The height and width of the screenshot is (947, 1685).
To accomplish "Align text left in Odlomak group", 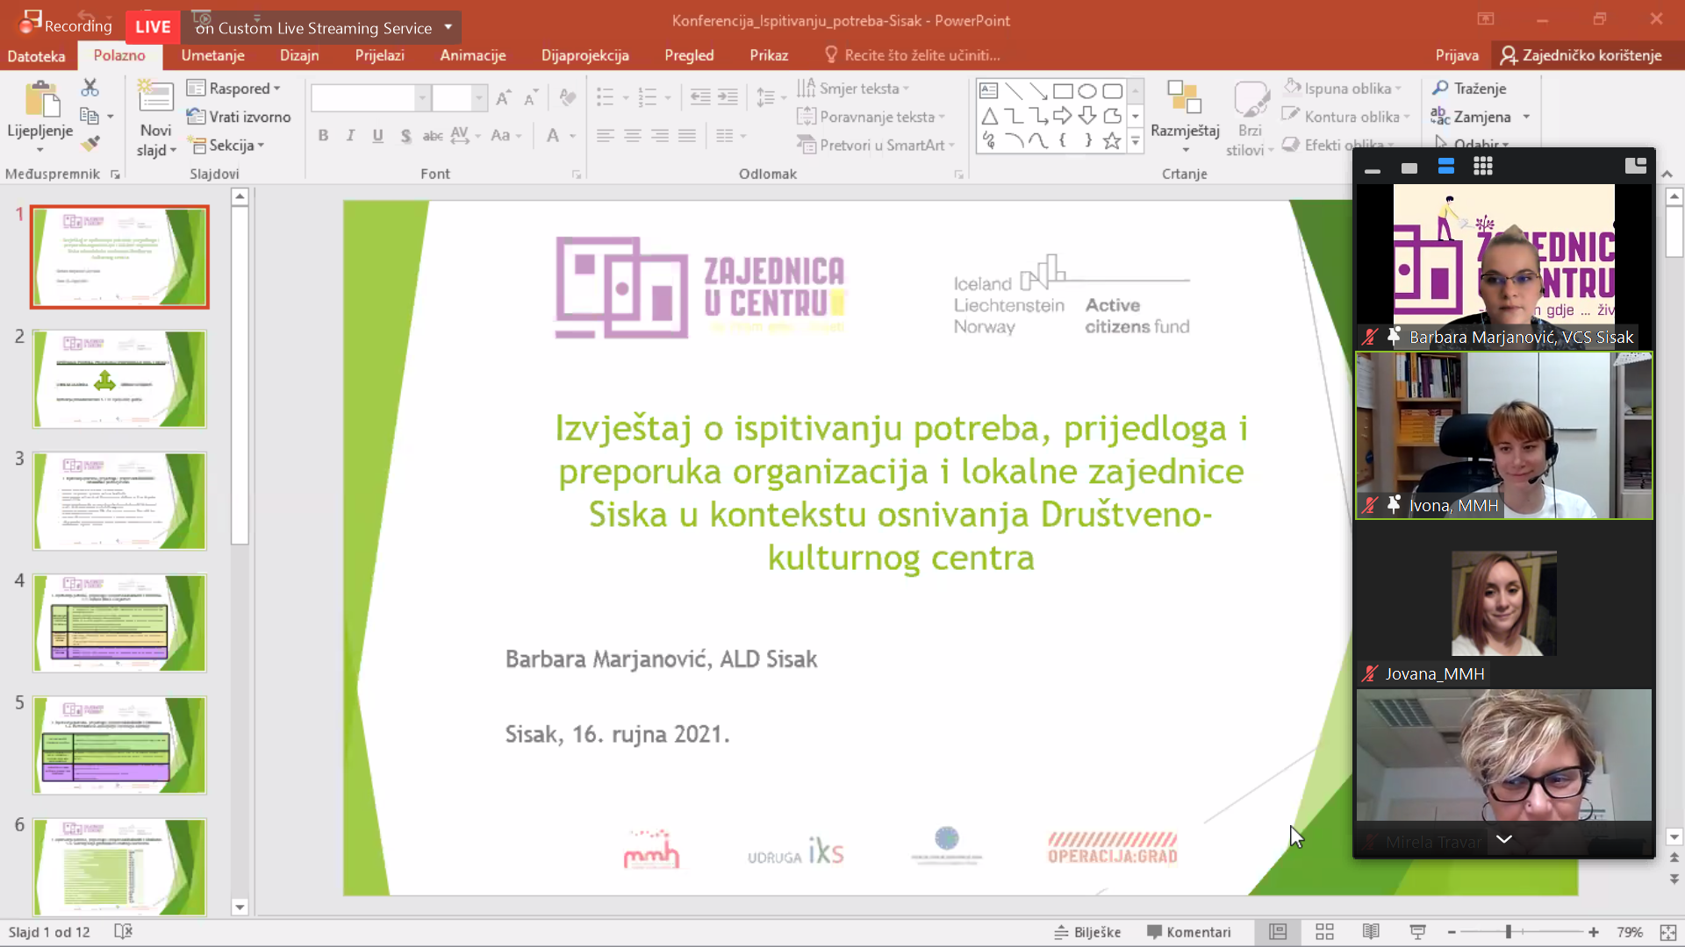I will coord(605,136).
